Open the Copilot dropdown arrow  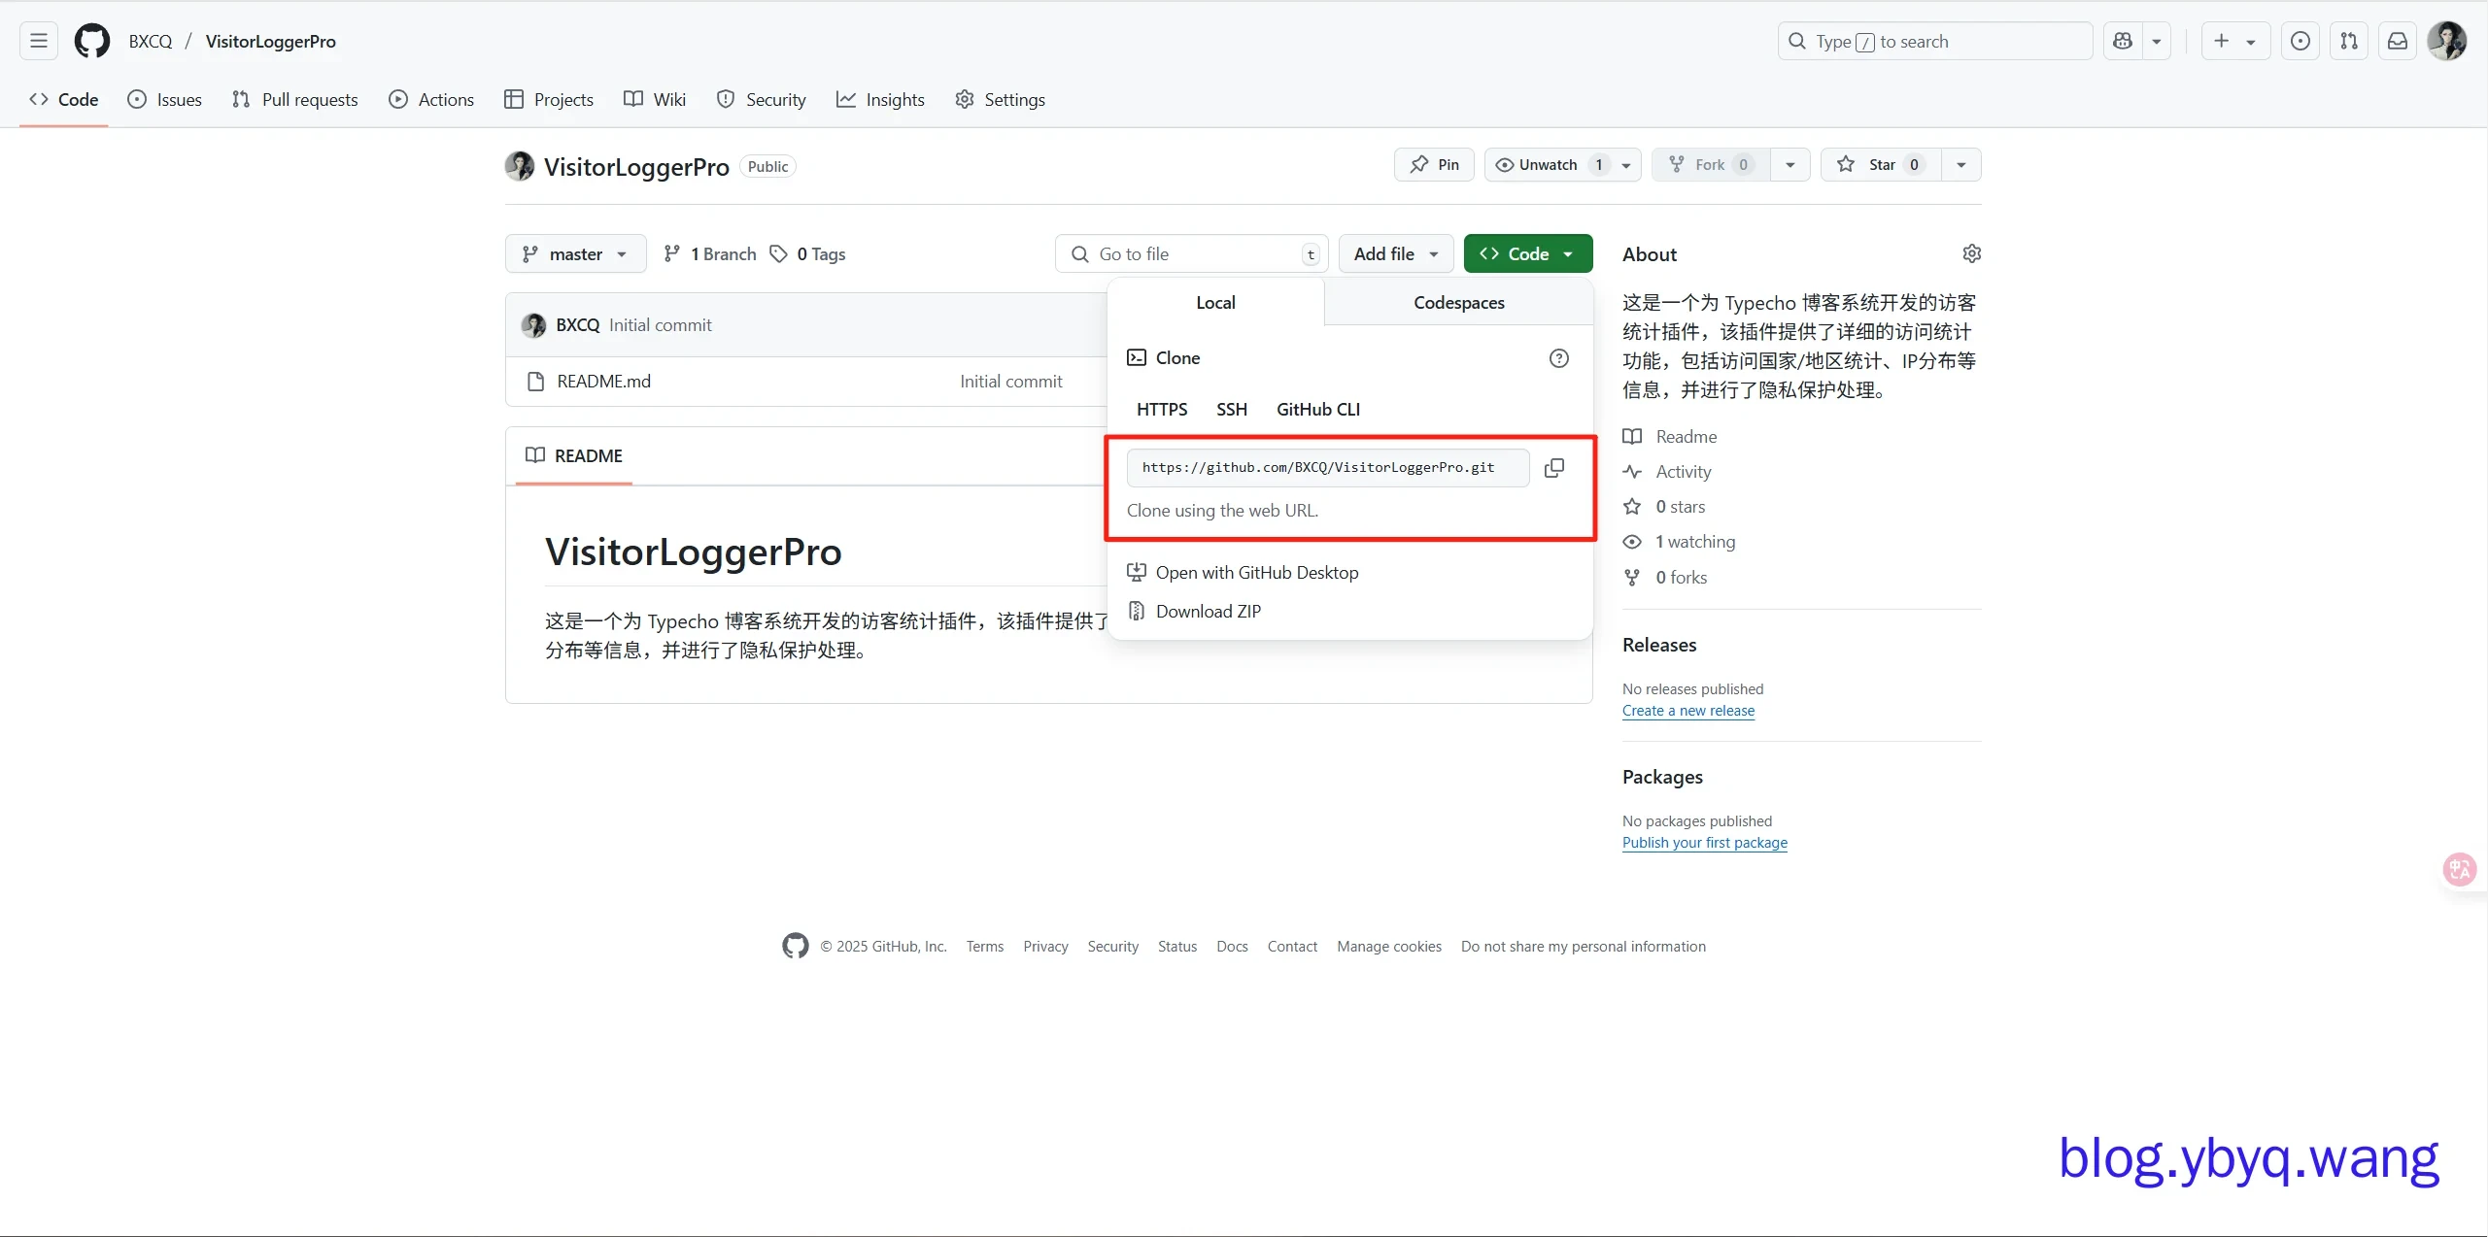coord(2156,41)
